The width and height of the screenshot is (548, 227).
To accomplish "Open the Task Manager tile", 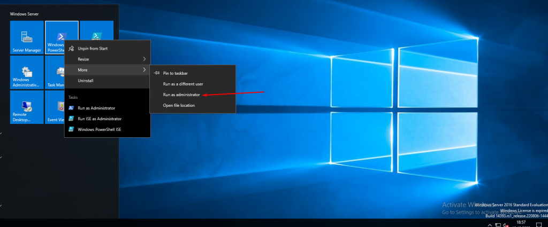I will click(x=55, y=72).
